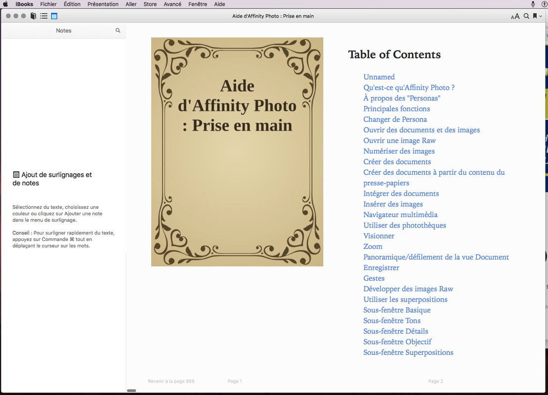This screenshot has width=548, height=395.
Task: Open Insérer des images link
Action: point(393,204)
